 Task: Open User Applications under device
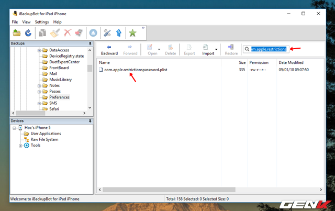(x=46, y=134)
